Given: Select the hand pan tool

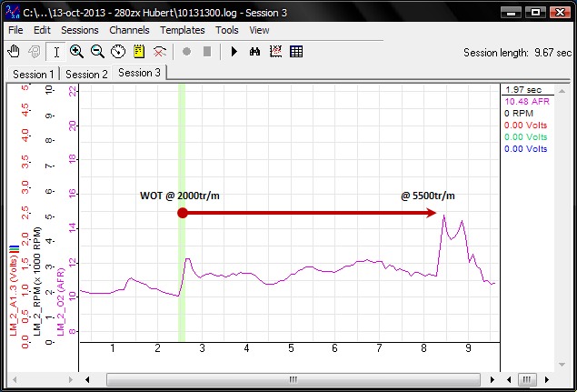Looking at the screenshot, I should click(15, 52).
